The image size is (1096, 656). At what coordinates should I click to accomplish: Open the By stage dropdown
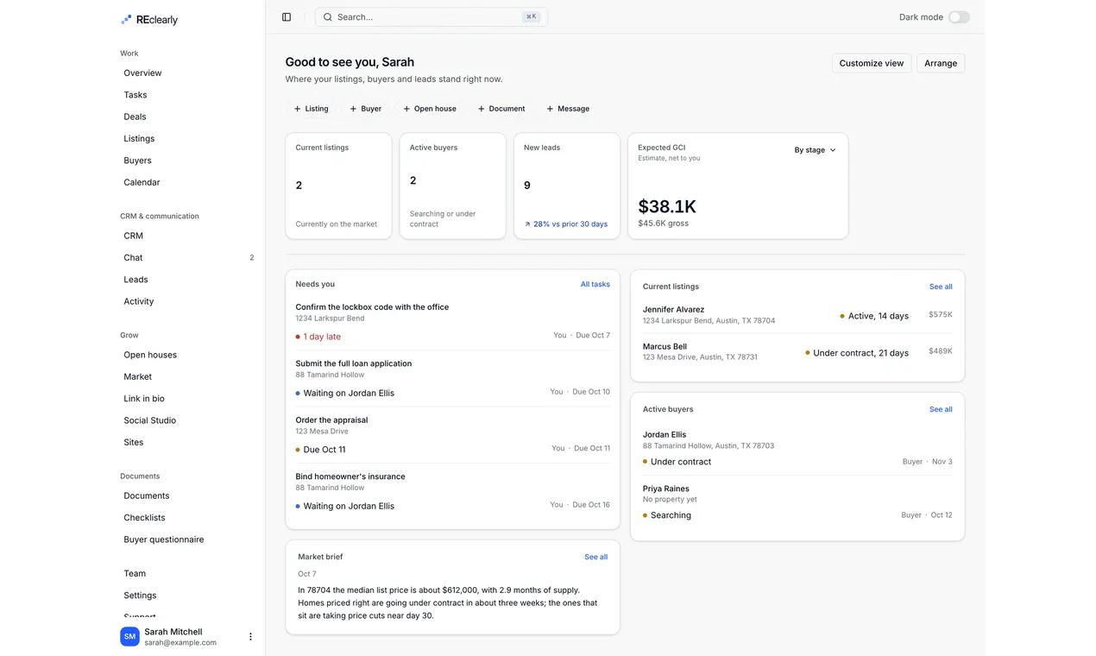[815, 150]
